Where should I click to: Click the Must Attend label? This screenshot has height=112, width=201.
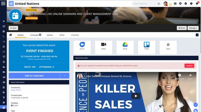point(31,10)
